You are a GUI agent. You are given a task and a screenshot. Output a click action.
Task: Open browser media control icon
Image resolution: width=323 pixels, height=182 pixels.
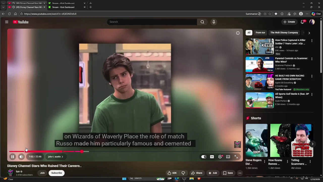pos(289,14)
